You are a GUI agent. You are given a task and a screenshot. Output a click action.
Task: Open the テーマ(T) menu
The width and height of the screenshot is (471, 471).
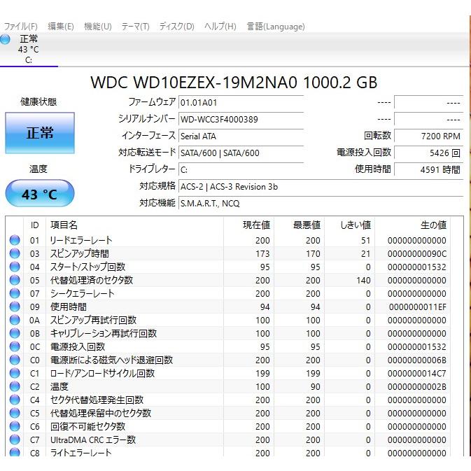tap(135, 27)
